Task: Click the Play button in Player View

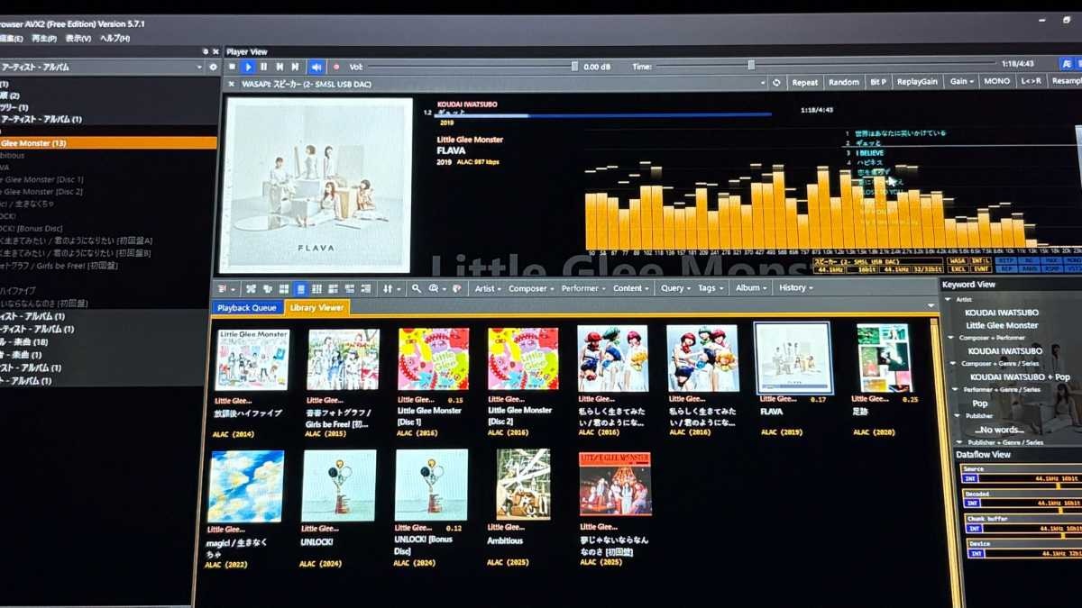Action: (248, 67)
